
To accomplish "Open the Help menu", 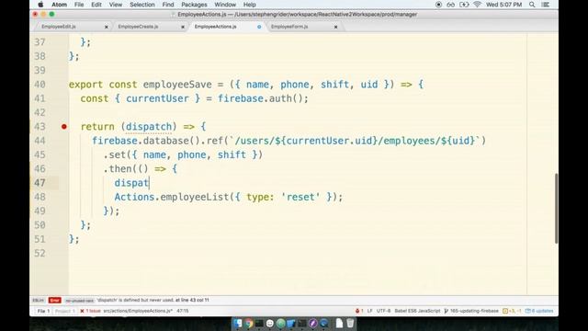I will coord(249,5).
